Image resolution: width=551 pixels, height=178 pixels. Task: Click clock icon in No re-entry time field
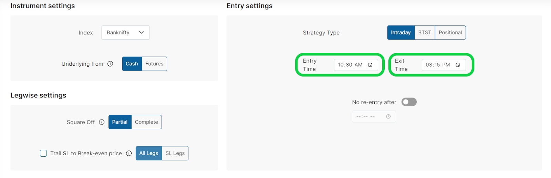tap(388, 116)
